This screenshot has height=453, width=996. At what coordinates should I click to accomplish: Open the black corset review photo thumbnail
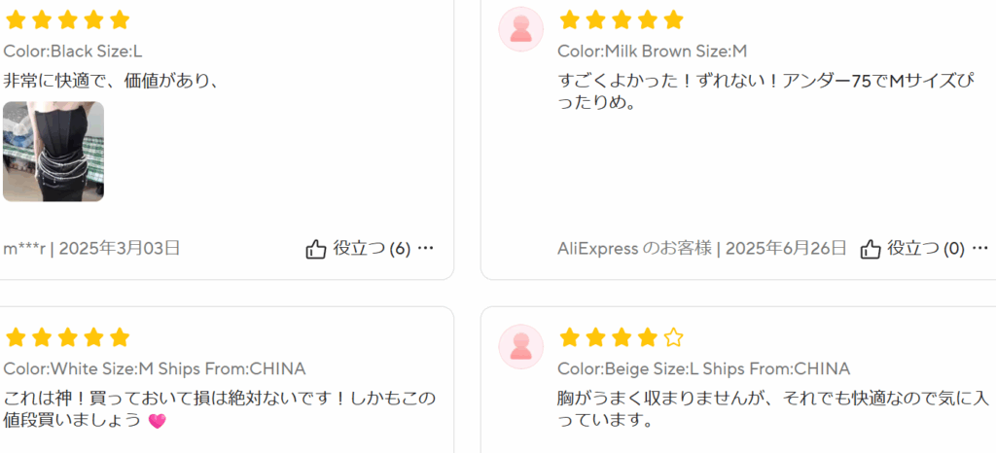point(53,152)
